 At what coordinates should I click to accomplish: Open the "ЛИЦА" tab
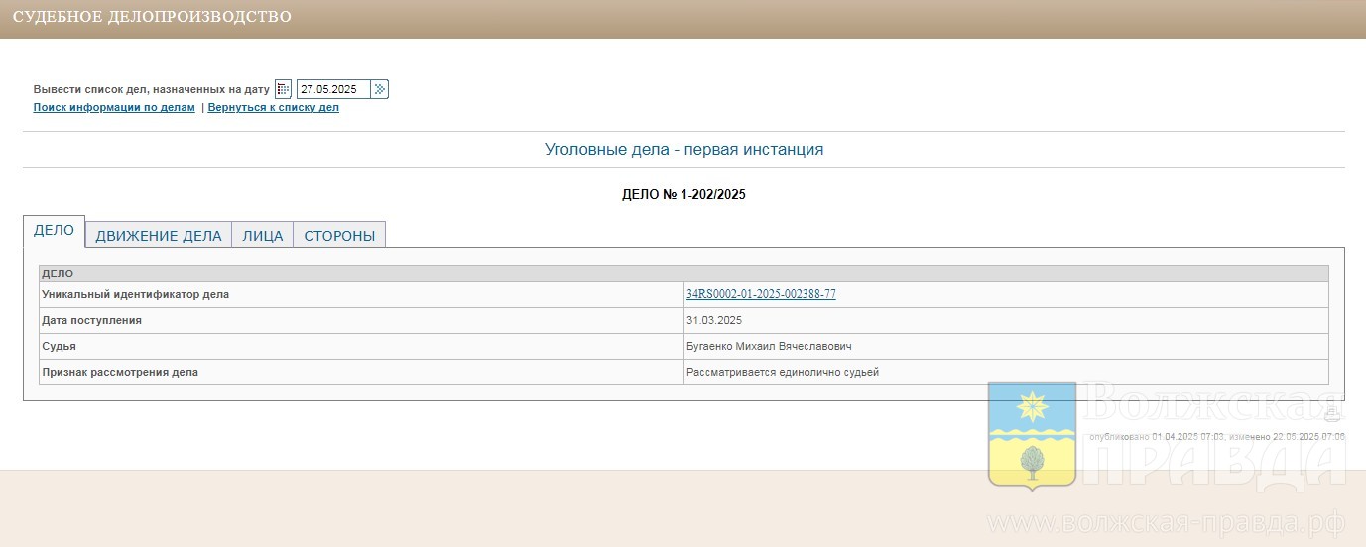coord(263,236)
